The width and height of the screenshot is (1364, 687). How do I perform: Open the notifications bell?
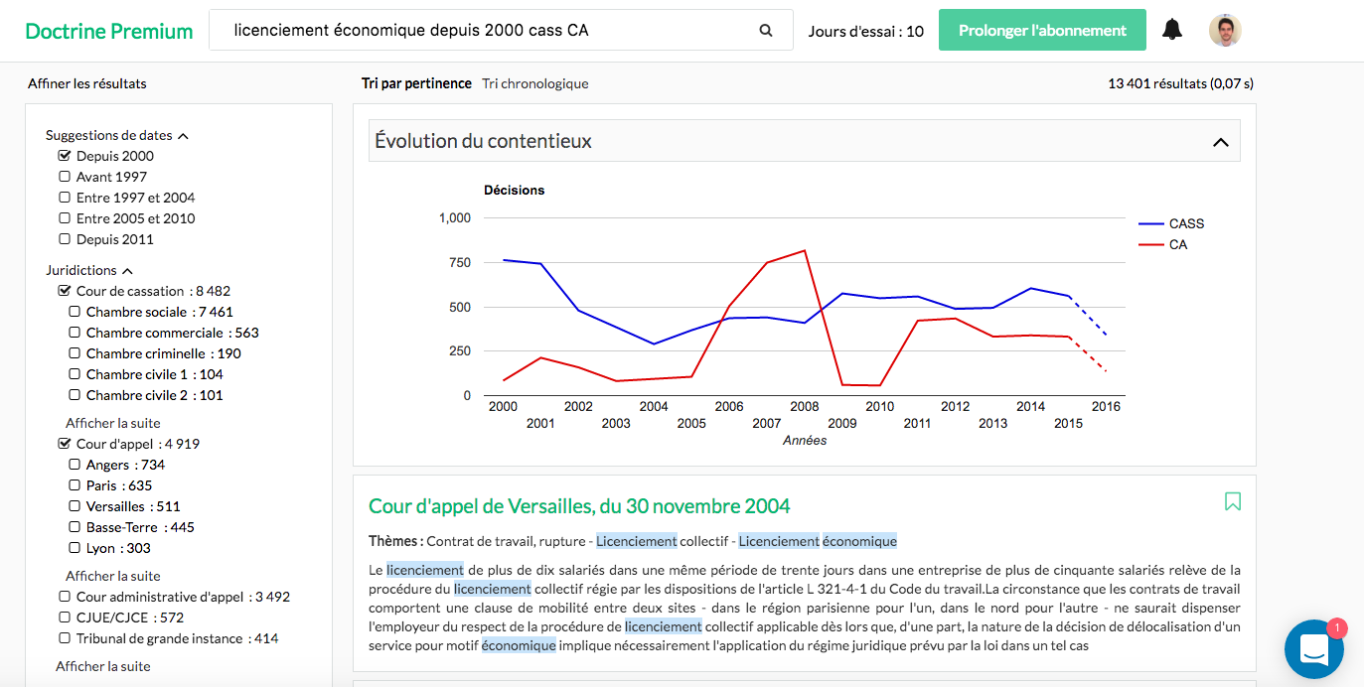click(1172, 30)
